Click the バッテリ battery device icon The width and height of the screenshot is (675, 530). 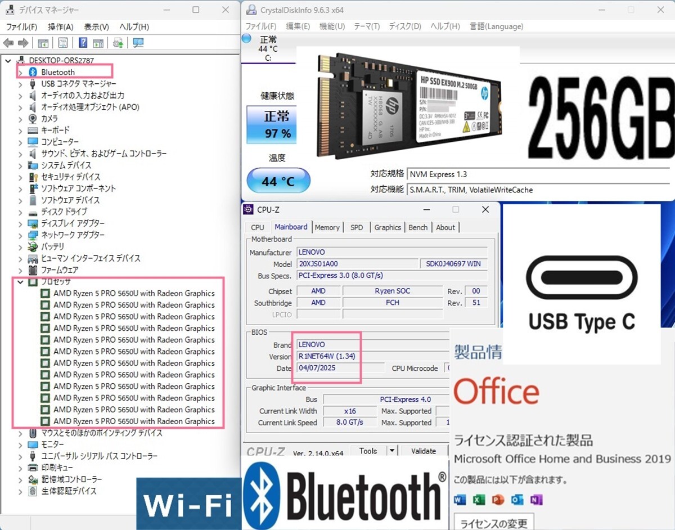(x=33, y=246)
